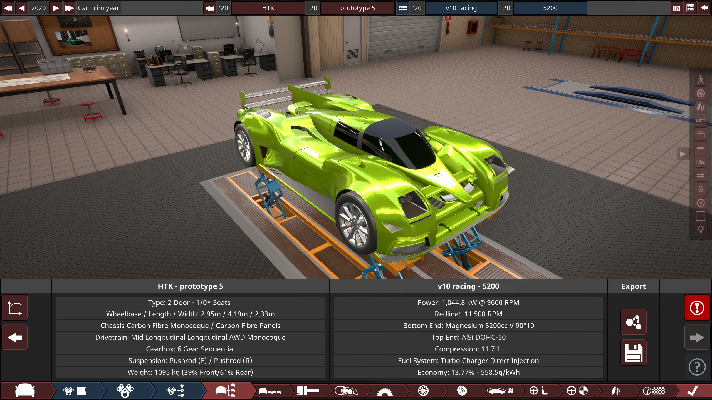Decrease trim year by one
The height and width of the screenshot is (400, 712).
pyautogui.click(x=22, y=8)
